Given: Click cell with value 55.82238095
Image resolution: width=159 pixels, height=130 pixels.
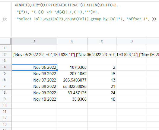Looking at the screenshot, I should pyautogui.click(x=72, y=86).
